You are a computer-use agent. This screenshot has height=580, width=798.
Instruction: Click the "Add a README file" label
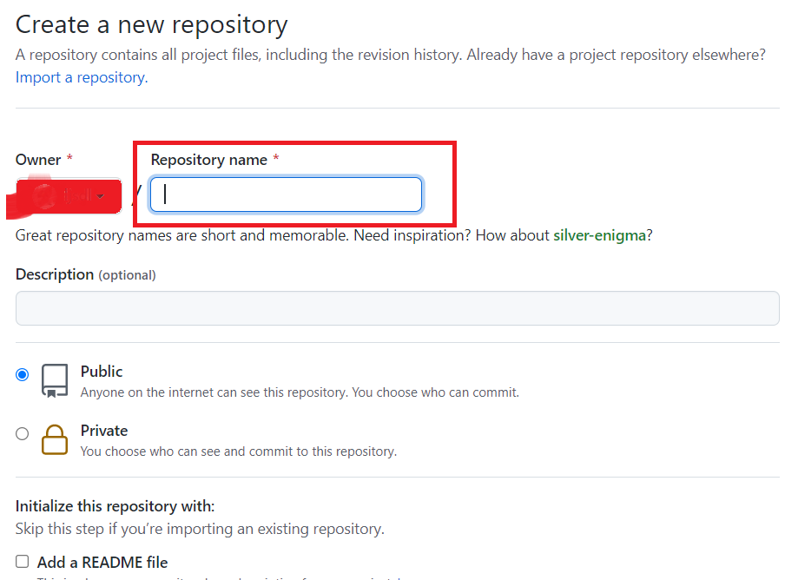click(x=102, y=562)
